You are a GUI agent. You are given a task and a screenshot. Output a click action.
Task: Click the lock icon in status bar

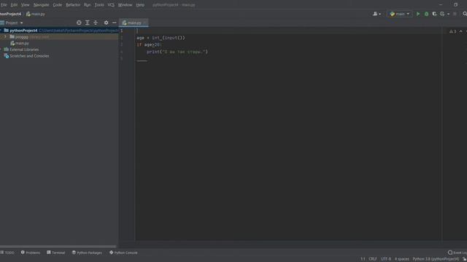[464, 259]
